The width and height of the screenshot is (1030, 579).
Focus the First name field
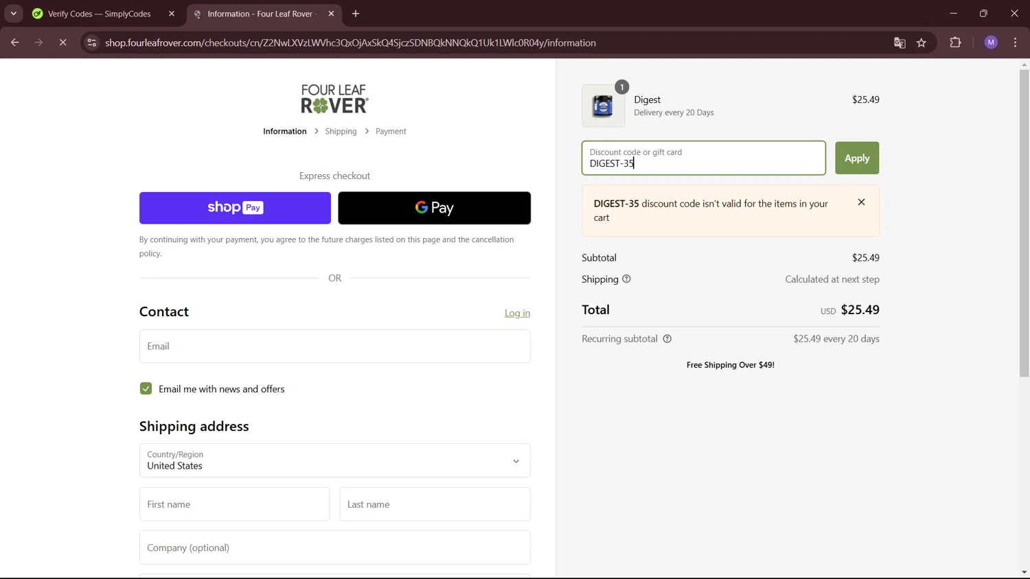click(x=234, y=504)
